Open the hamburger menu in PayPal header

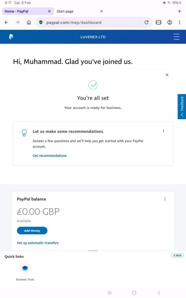pyautogui.click(x=176, y=37)
